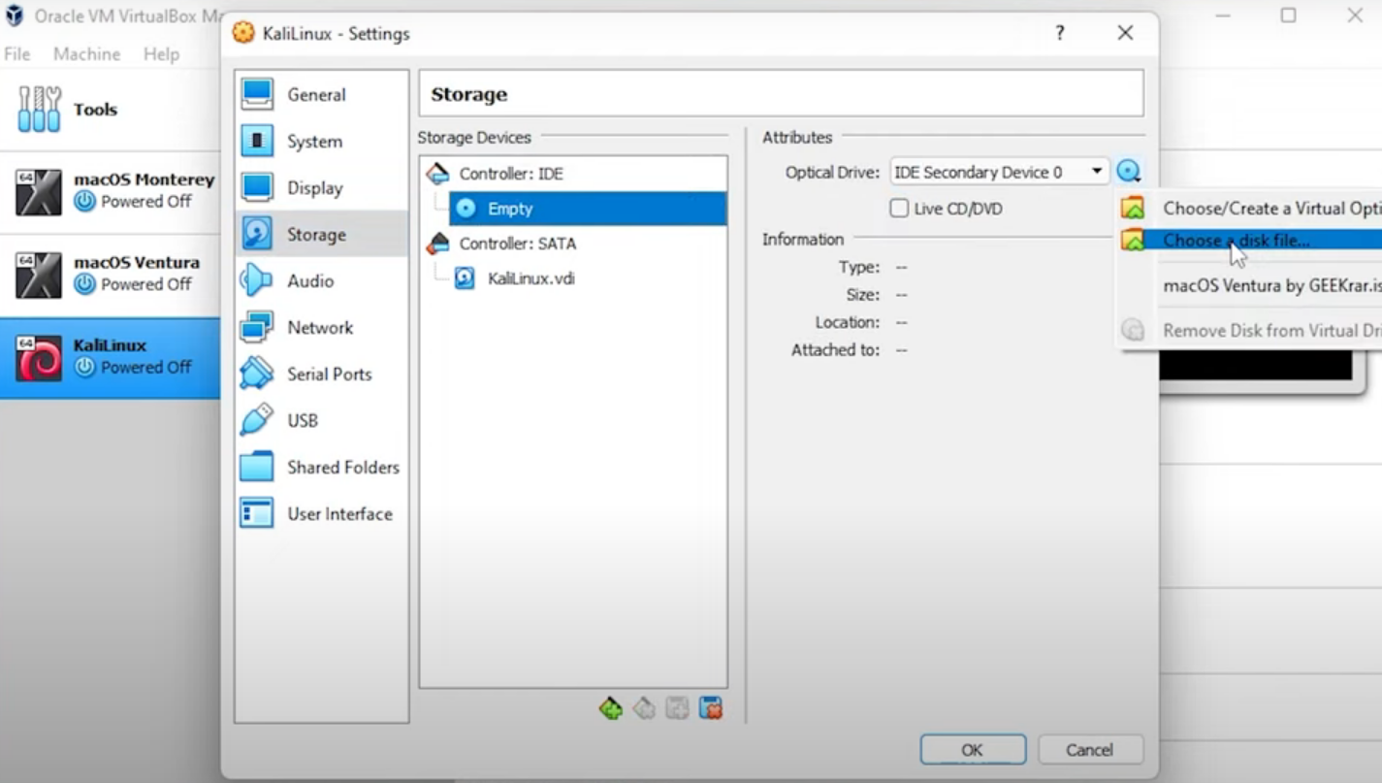This screenshot has height=783, width=1382.
Task: Click the Cancel button
Action: point(1090,750)
